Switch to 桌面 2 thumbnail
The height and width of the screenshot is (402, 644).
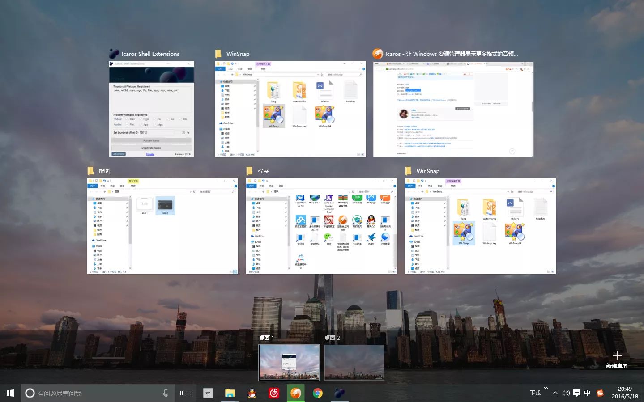[x=354, y=362]
